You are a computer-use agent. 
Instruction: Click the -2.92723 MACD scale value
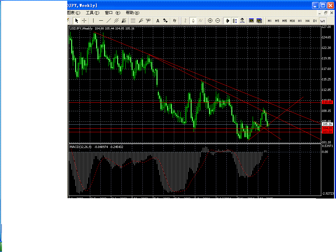coord(328,194)
